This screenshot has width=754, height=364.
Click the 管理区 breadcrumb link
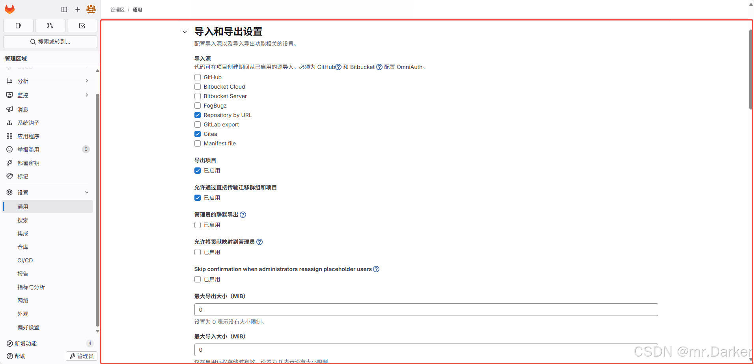coord(118,9)
